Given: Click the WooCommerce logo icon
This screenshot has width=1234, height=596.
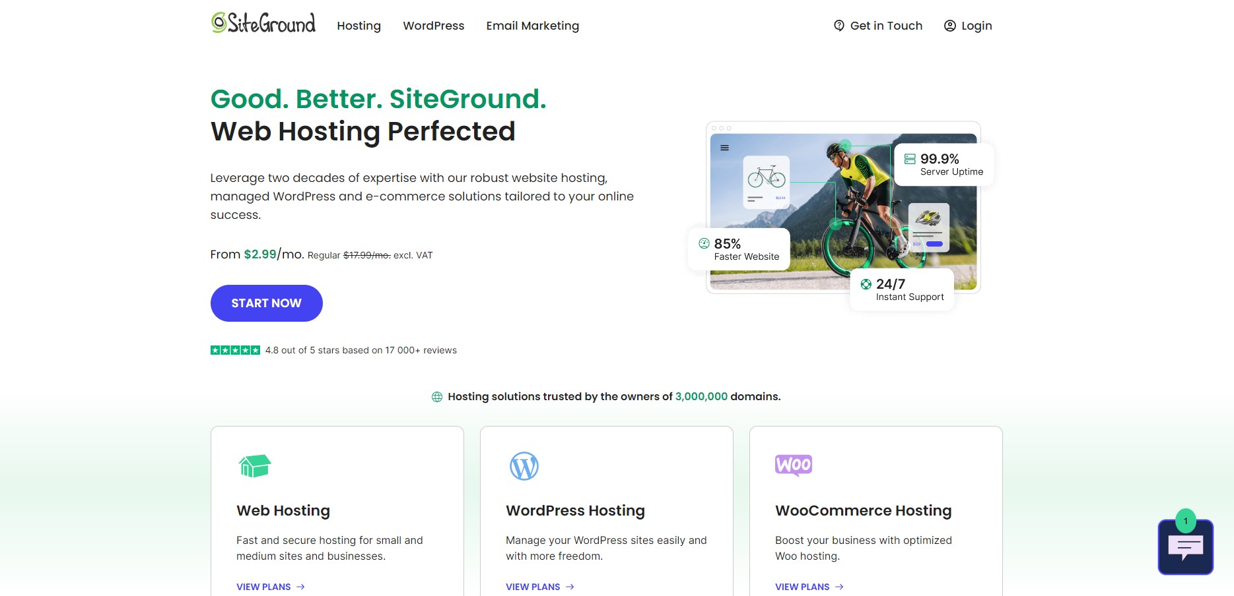Looking at the screenshot, I should pyautogui.click(x=794, y=465).
